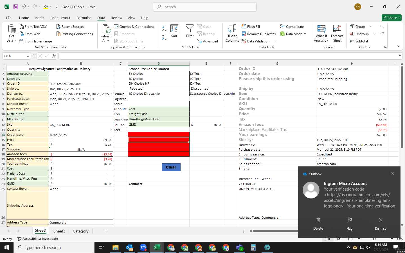
Task: Delete the Outlook notification email
Action: (x=318, y=224)
